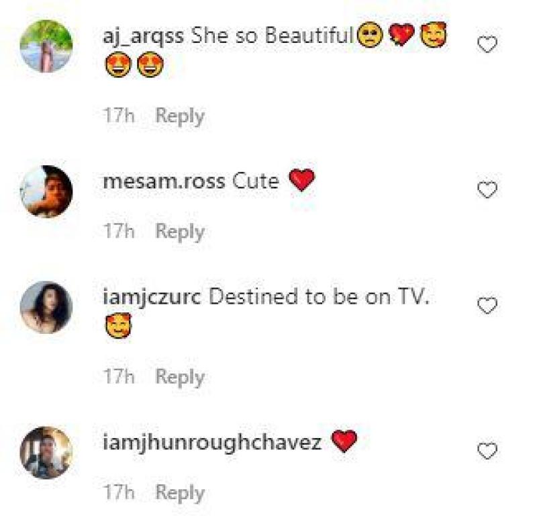Open the iamjczurc username link
The height and width of the screenshot is (524, 537).
coord(152,298)
